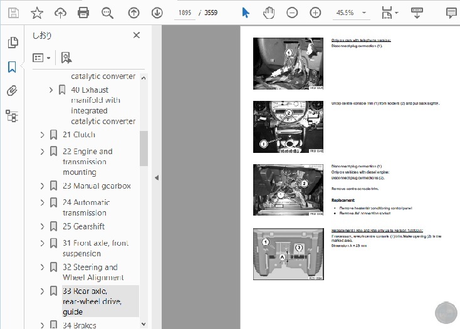This screenshot has width=460, height=329.
Task: Open the Model Tree structure panel icon
Action: click(x=12, y=116)
